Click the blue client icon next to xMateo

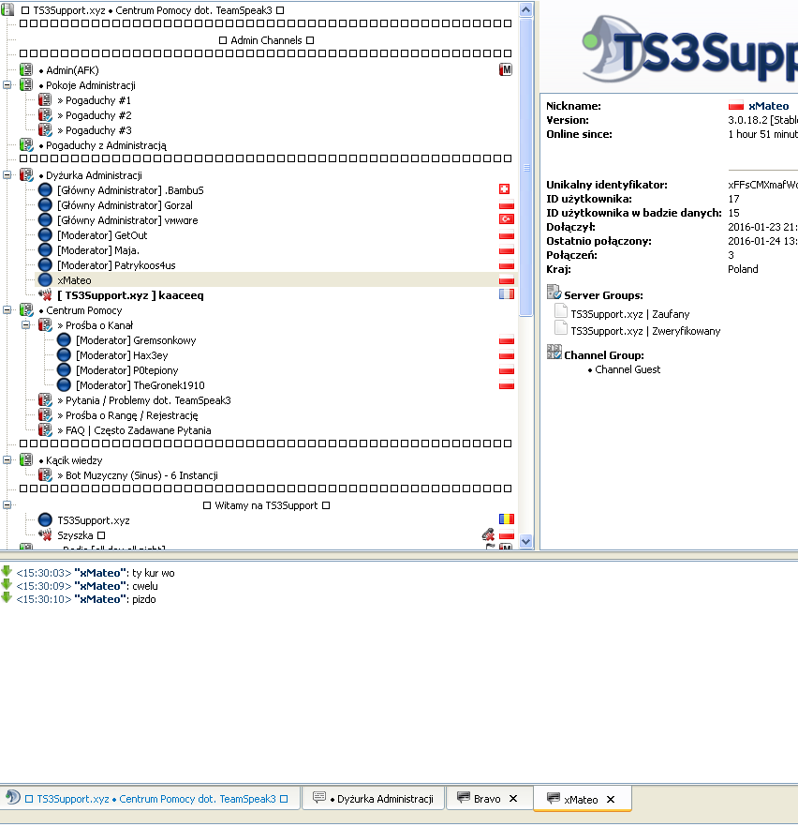pyautogui.click(x=45, y=280)
